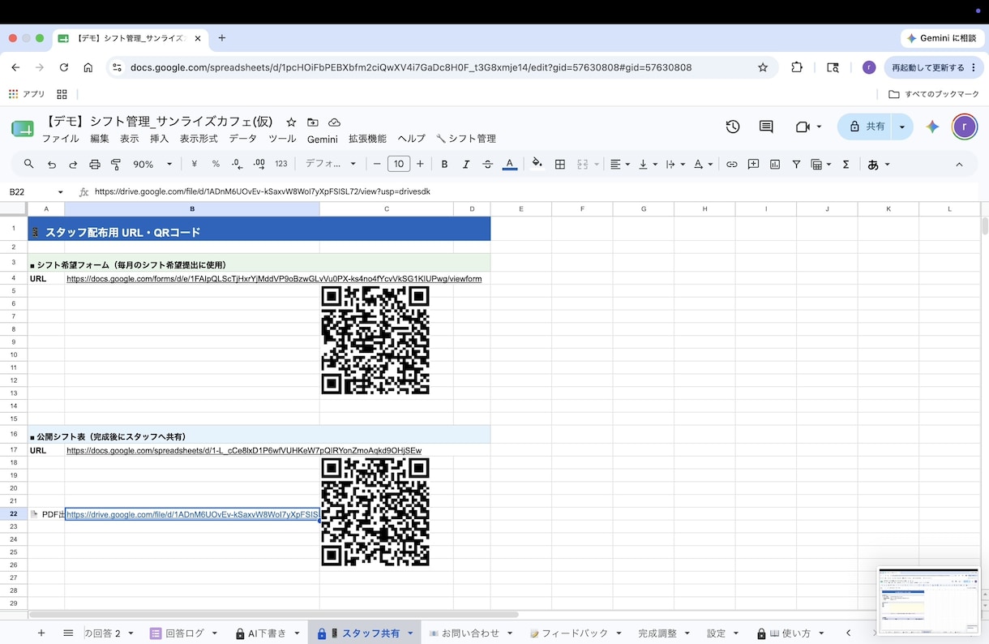Open the comments panel

click(x=766, y=127)
